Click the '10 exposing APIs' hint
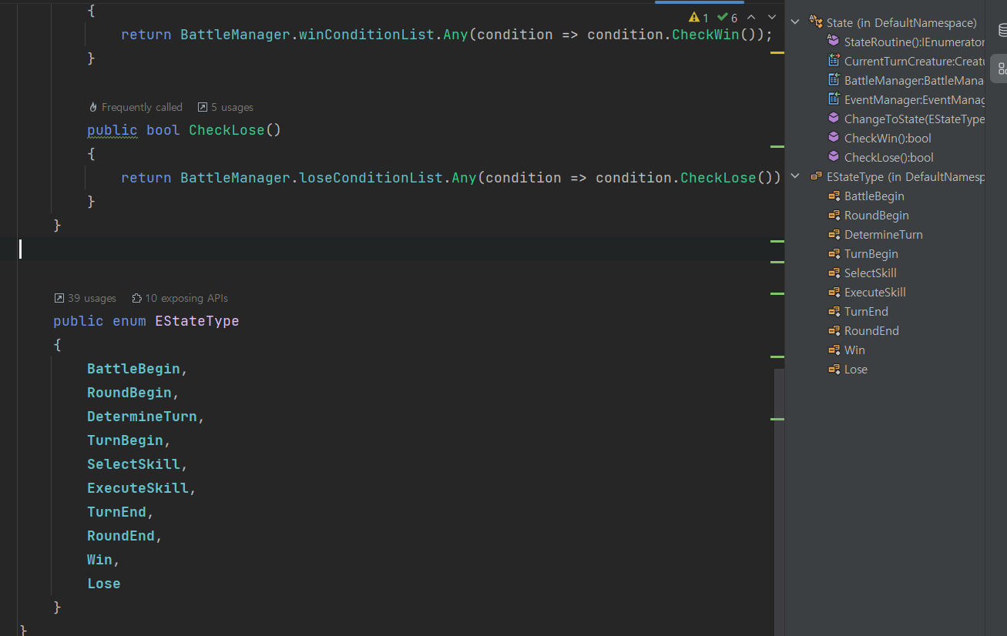 click(180, 298)
